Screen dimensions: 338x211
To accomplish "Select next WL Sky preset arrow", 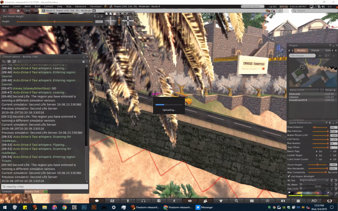I will (336, 180).
